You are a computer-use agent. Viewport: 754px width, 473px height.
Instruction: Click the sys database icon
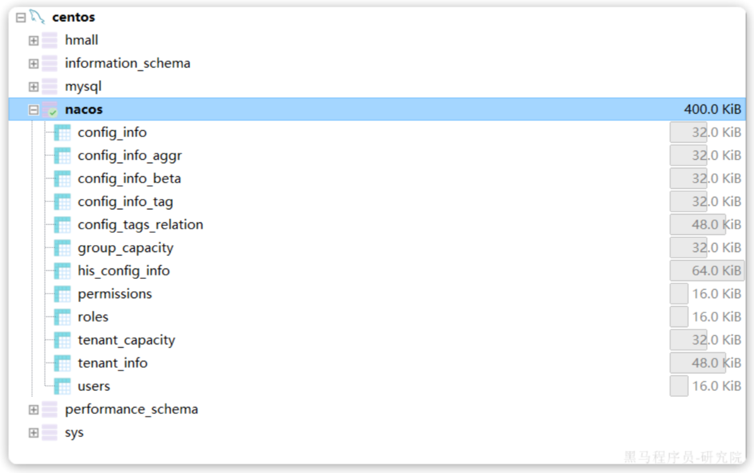click(x=50, y=433)
